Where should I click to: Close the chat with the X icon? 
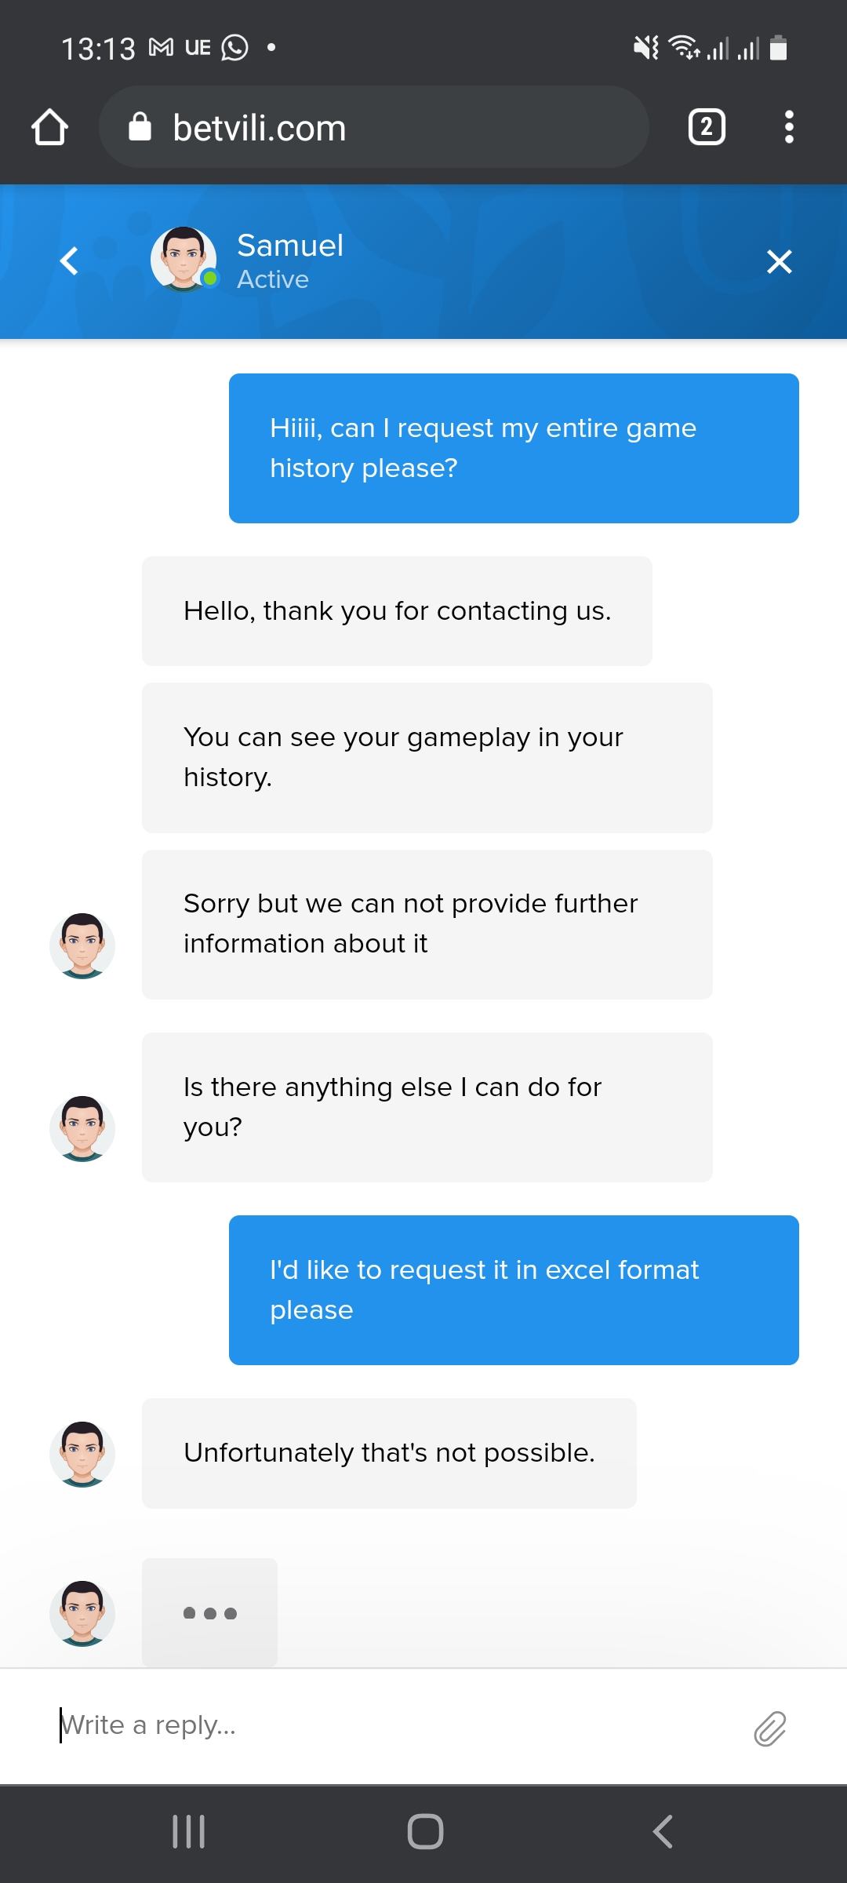coord(779,261)
